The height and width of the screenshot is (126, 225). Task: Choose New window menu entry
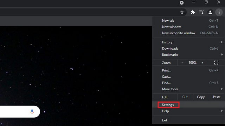(x=188, y=27)
